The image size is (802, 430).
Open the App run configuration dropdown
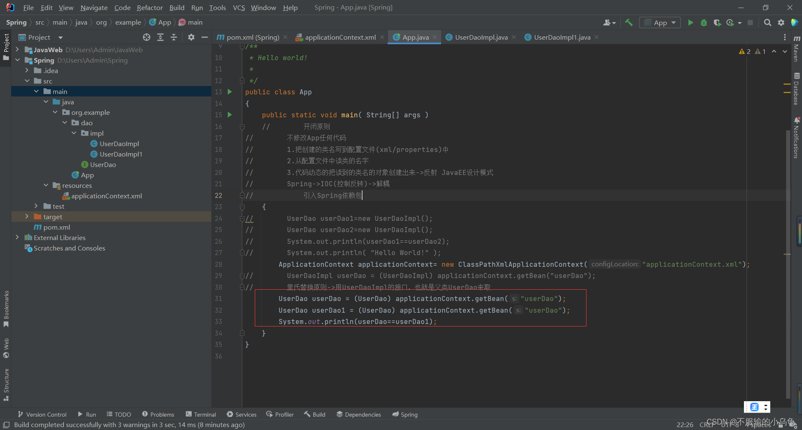tap(660, 23)
